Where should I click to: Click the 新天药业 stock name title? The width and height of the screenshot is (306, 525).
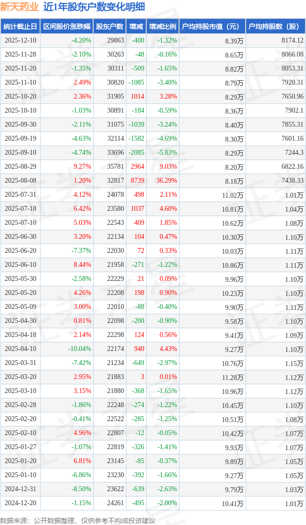click(20, 7)
